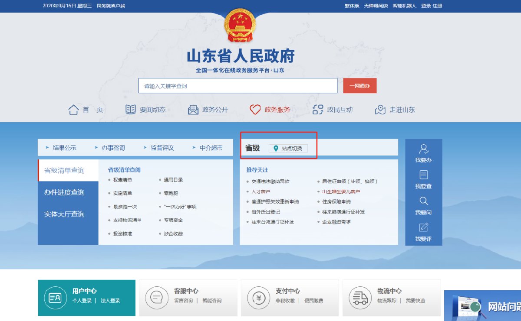The width and height of the screenshot is (521, 321).
Task: Click the red 一网通办 search button
Action: click(360, 86)
